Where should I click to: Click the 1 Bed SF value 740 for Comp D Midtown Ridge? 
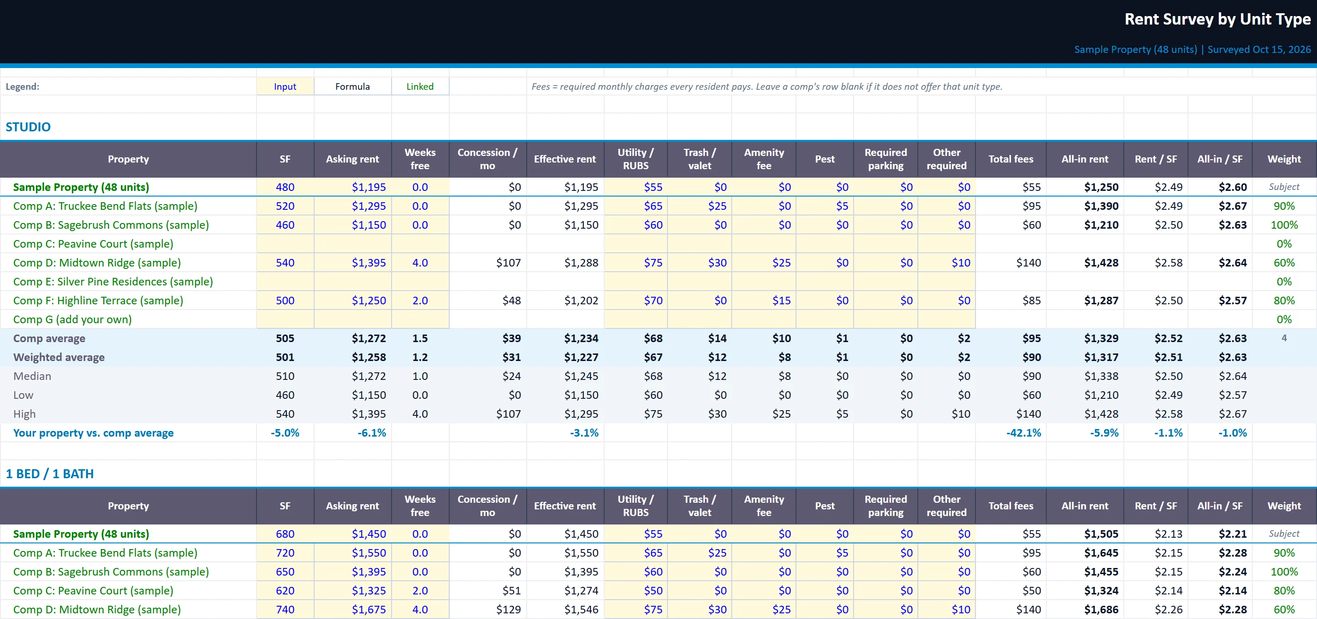(285, 610)
